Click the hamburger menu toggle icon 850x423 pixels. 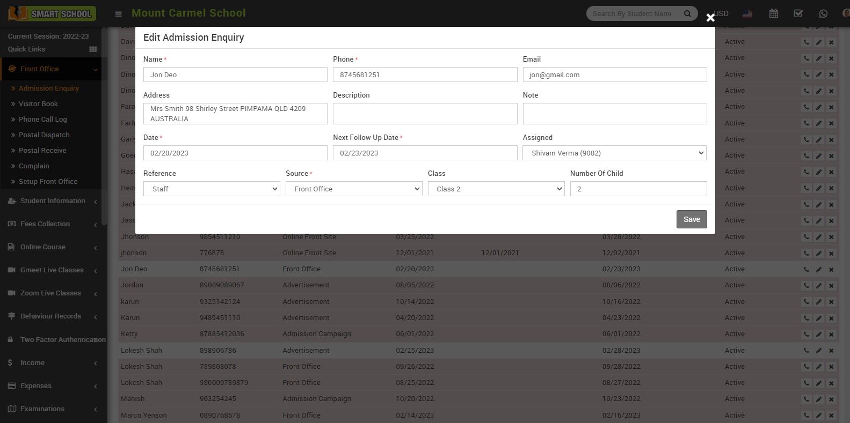[119, 14]
